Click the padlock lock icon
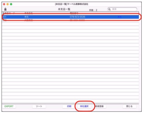This screenshot has width=145, height=114. (x=5, y=9)
